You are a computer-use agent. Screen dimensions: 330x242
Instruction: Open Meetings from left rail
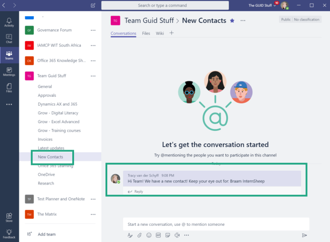pyautogui.click(x=9, y=72)
